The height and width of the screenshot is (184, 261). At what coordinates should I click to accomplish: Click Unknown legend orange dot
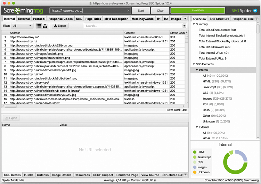(x=195, y=172)
